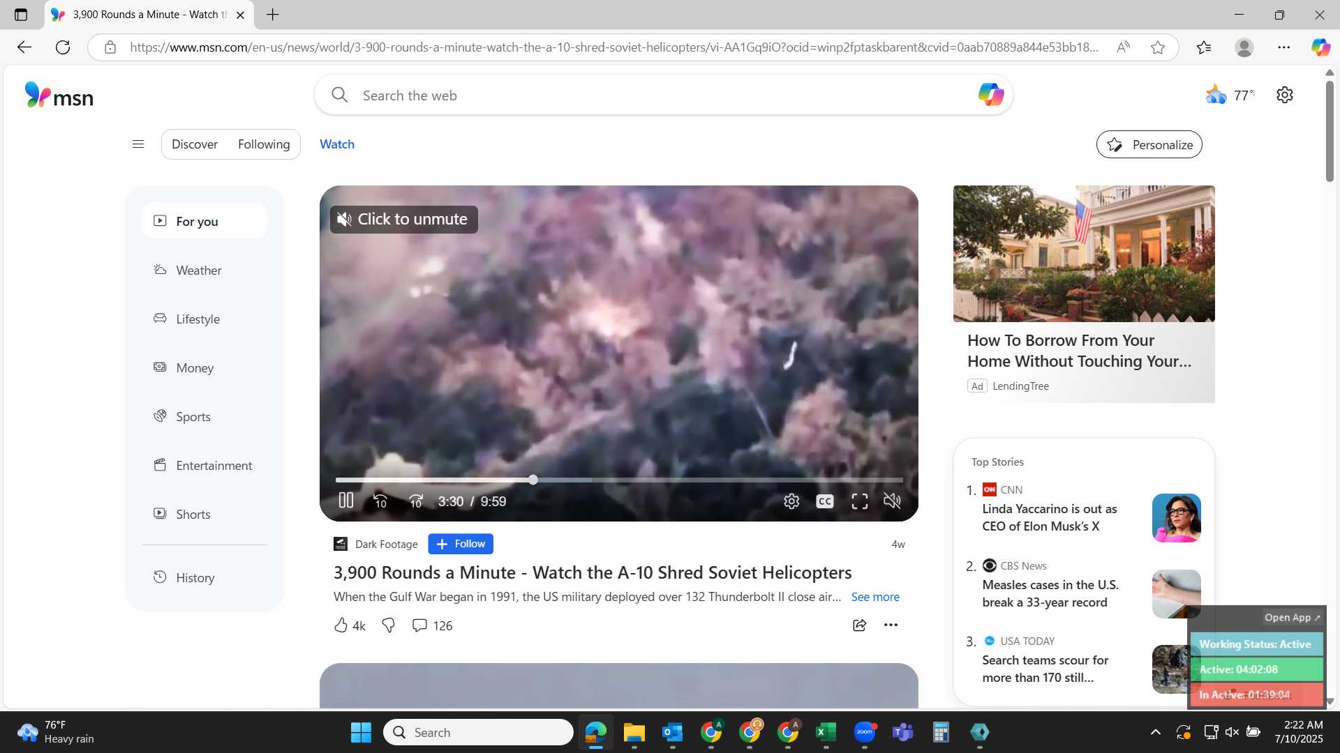Open a new browser tab
1340x753 pixels.
pos(273,15)
